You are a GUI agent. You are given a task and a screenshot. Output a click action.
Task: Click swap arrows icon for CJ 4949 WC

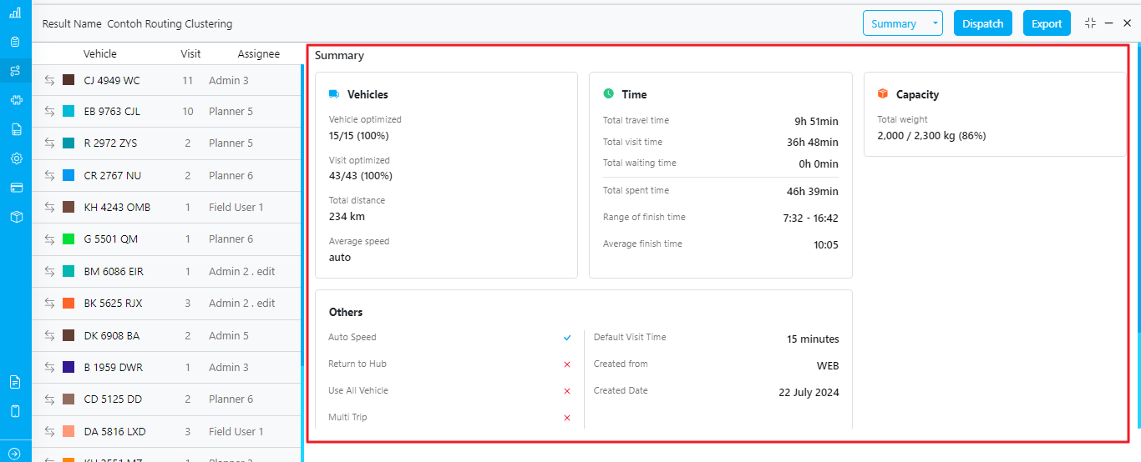click(x=50, y=81)
